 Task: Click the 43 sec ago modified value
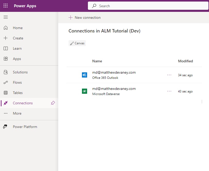pos(185,91)
